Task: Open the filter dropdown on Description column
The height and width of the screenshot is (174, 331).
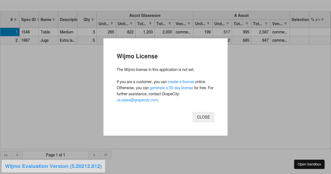Action: (76, 20)
